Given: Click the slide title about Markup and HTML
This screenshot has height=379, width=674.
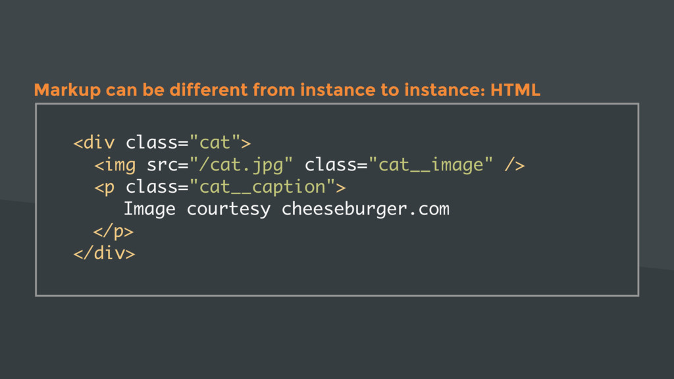Looking at the screenshot, I should click(287, 90).
